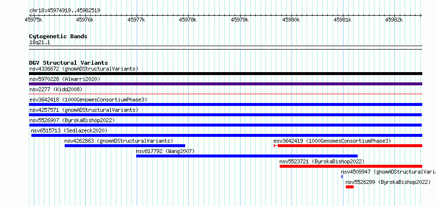Select the blue nsv817792 Wang2007 bar

pyautogui.click(x=247, y=156)
